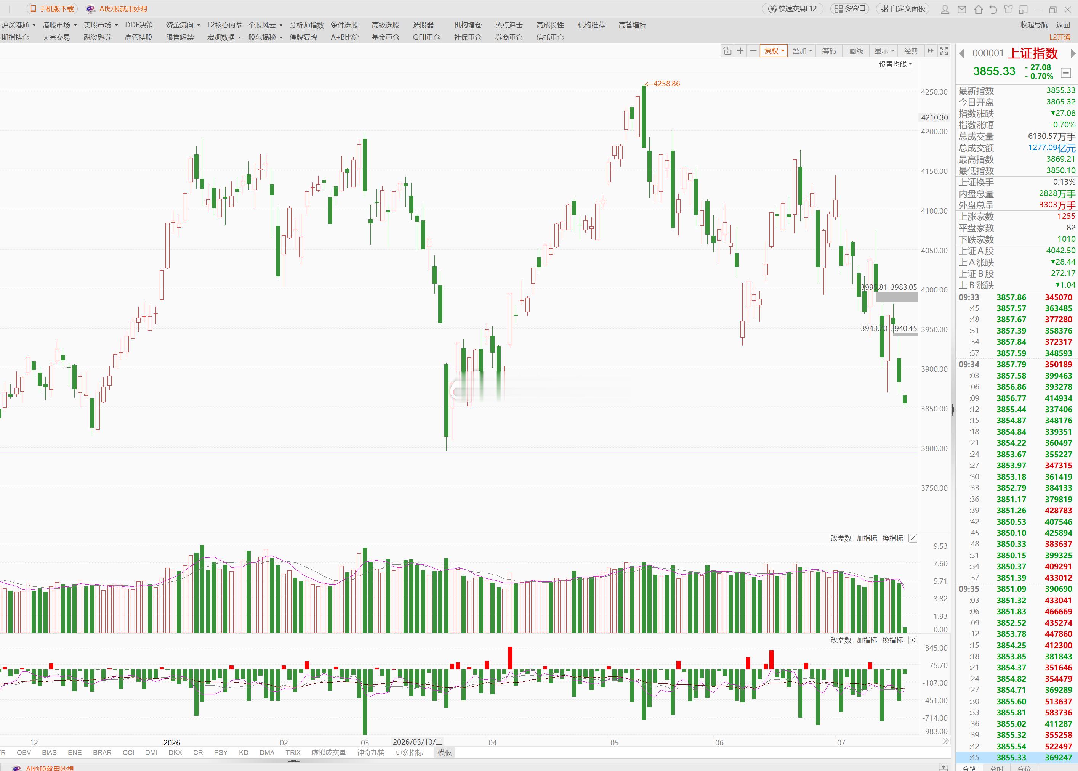The width and height of the screenshot is (1078, 771).
Task: Click 收起导航 to collapse navigation
Action: tap(1034, 25)
